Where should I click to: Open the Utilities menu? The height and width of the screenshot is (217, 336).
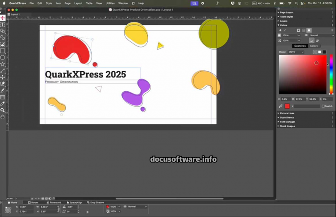tap(110, 3)
